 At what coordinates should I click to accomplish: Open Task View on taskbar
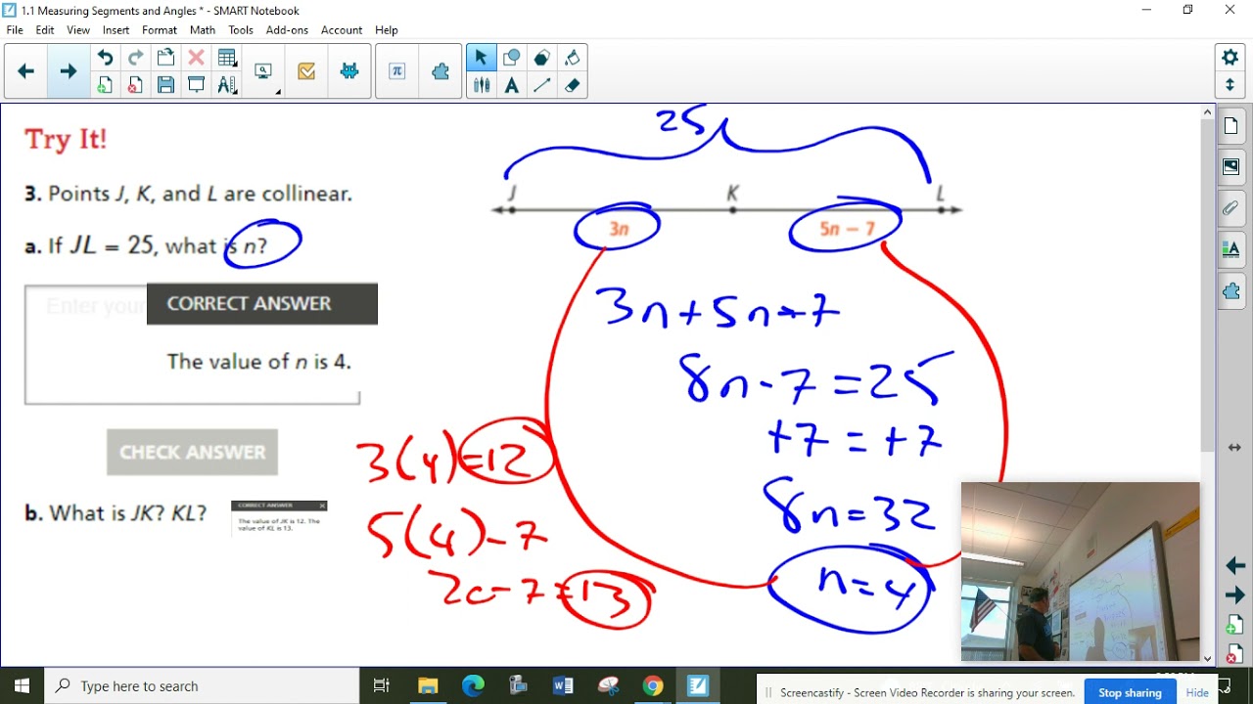click(382, 685)
